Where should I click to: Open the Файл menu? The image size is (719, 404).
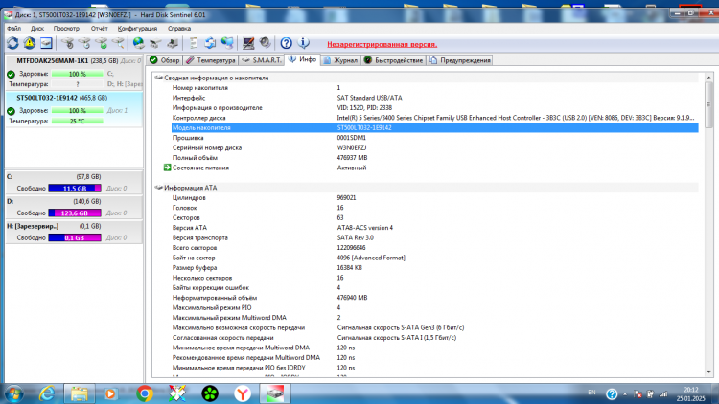(13, 29)
